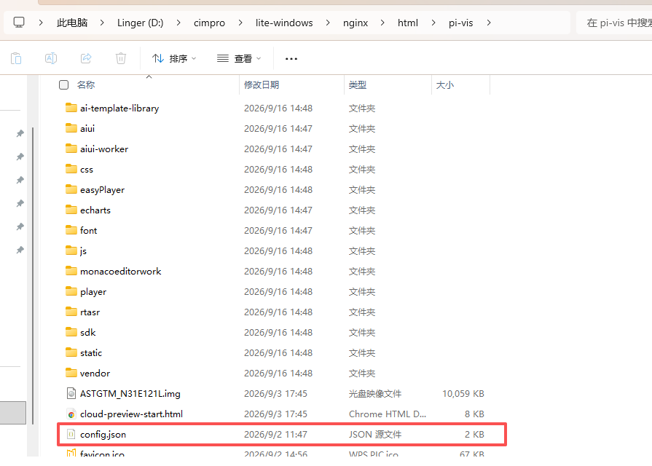Viewport: 652px width, 466px height.
Task: Select the css folder name
Action: pos(87,169)
